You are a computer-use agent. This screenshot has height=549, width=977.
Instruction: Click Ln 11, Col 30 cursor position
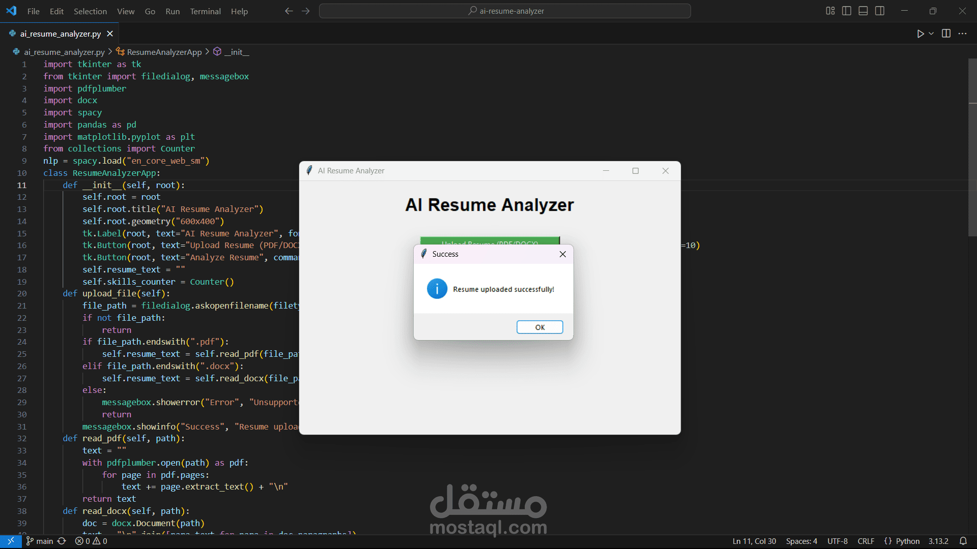tap(754, 541)
